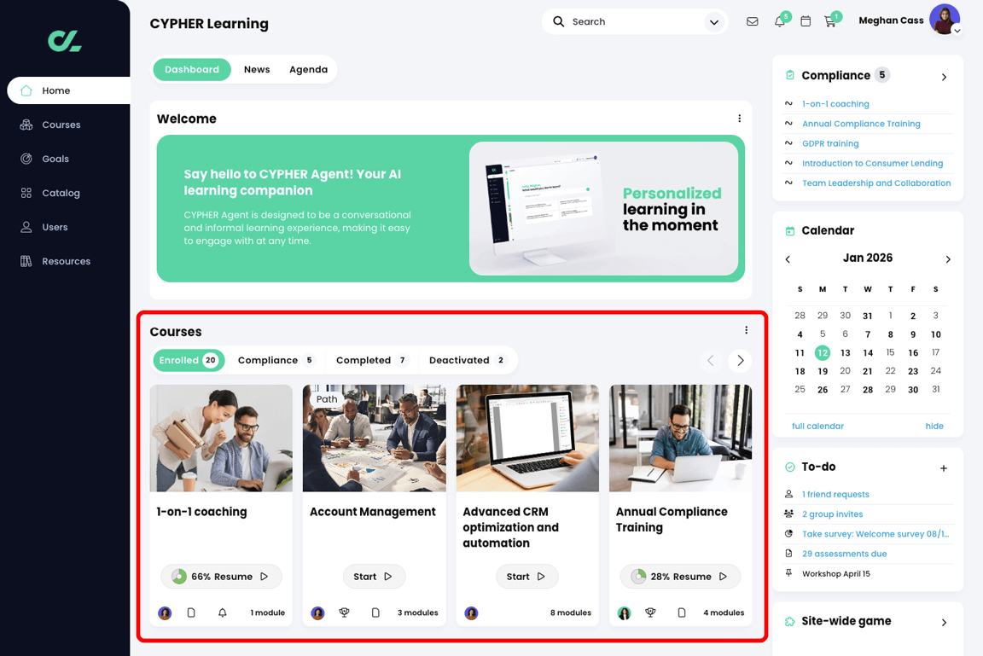
Task: Open the notifications bell with badge 5
Action: point(779,20)
